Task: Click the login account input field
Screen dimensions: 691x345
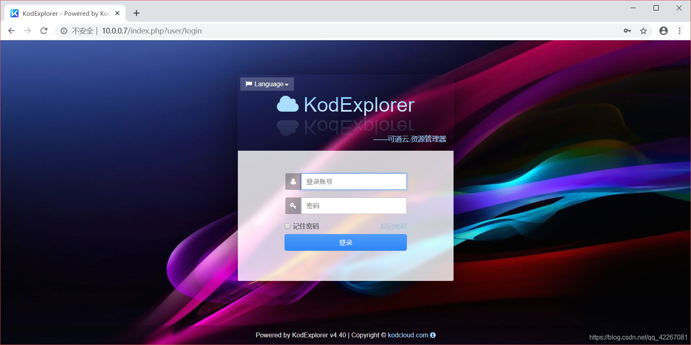Action: tap(354, 182)
